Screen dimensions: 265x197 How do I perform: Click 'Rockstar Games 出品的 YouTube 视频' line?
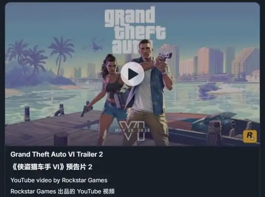tap(62, 191)
